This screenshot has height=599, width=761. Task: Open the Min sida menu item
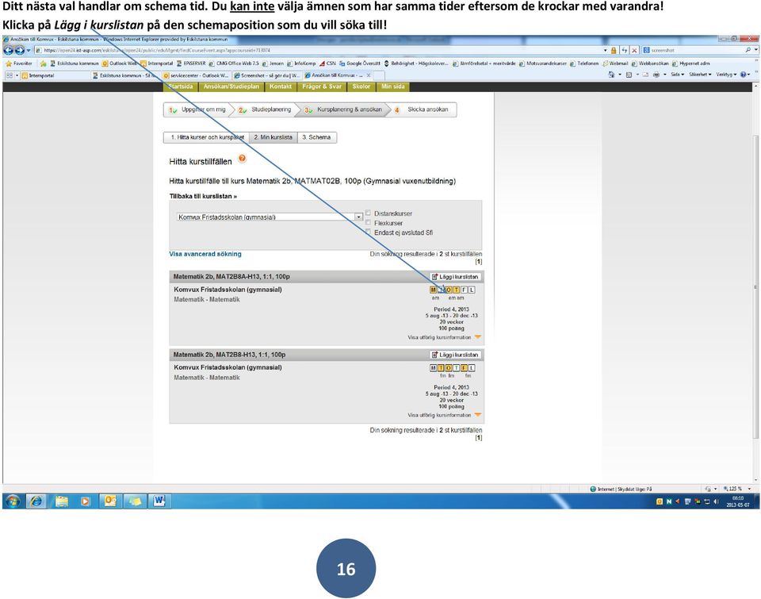point(392,86)
